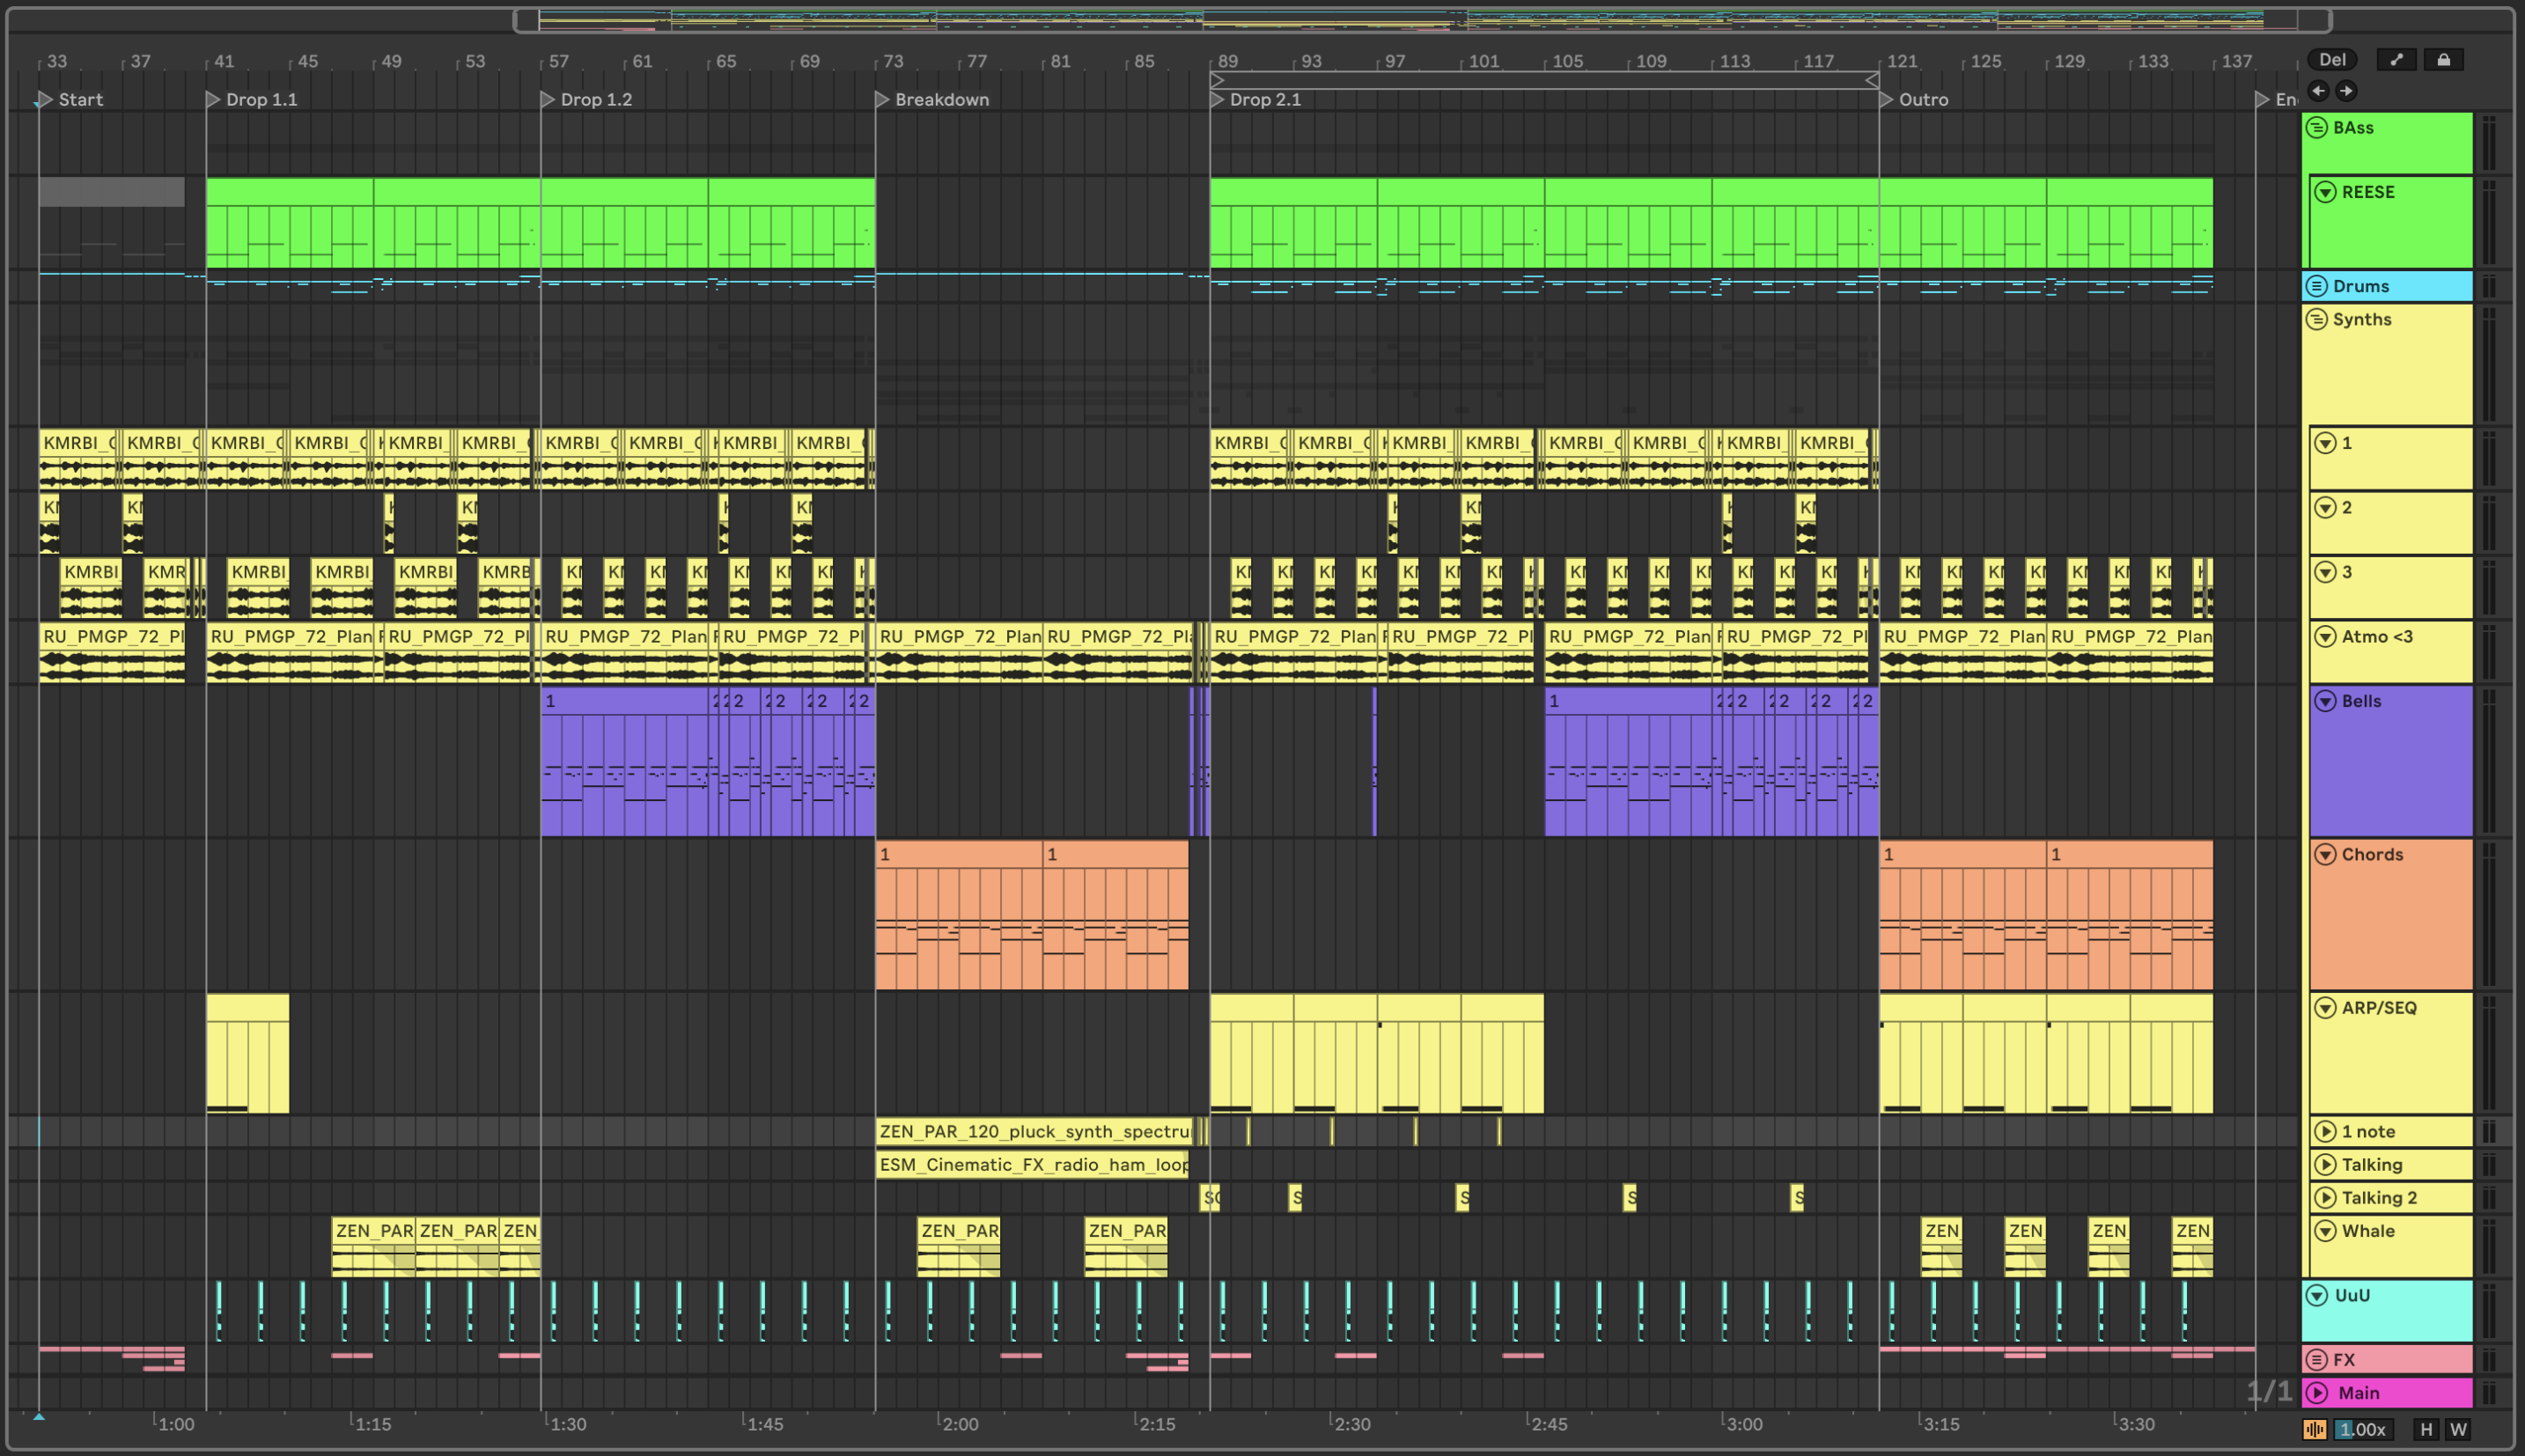Expand the Talking 2 track
The height and width of the screenshot is (1456, 2525).
[2326, 1197]
